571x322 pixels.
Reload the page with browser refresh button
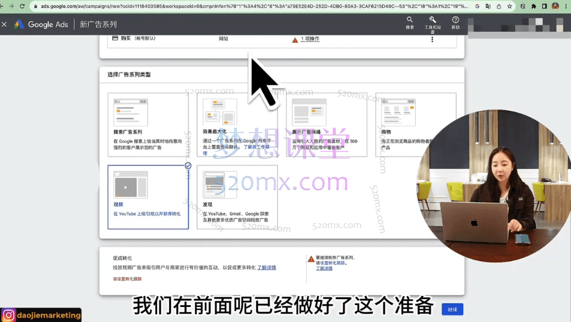[22, 6]
